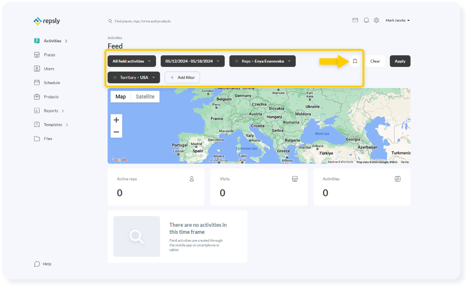This screenshot has width=470, height=289.
Task: Click the Find places, reps, forms search field
Action: (143, 21)
